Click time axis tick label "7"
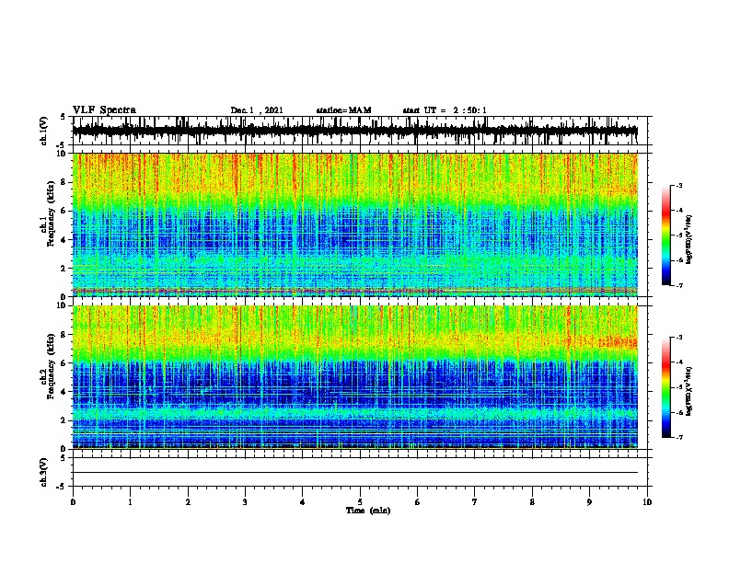Viewport: 729px width, 563px height. click(475, 502)
